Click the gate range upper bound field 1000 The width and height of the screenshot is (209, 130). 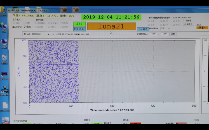click(x=164, y=34)
